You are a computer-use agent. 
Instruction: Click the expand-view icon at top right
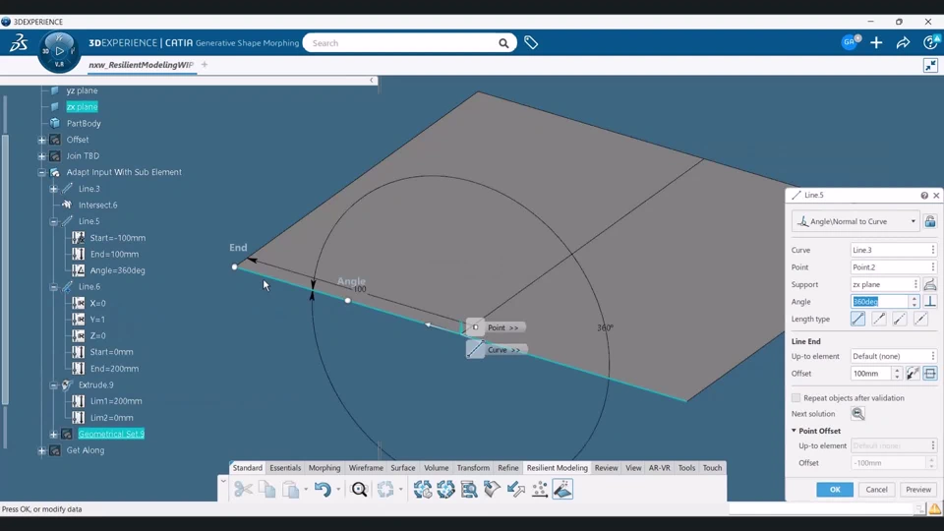click(x=931, y=66)
